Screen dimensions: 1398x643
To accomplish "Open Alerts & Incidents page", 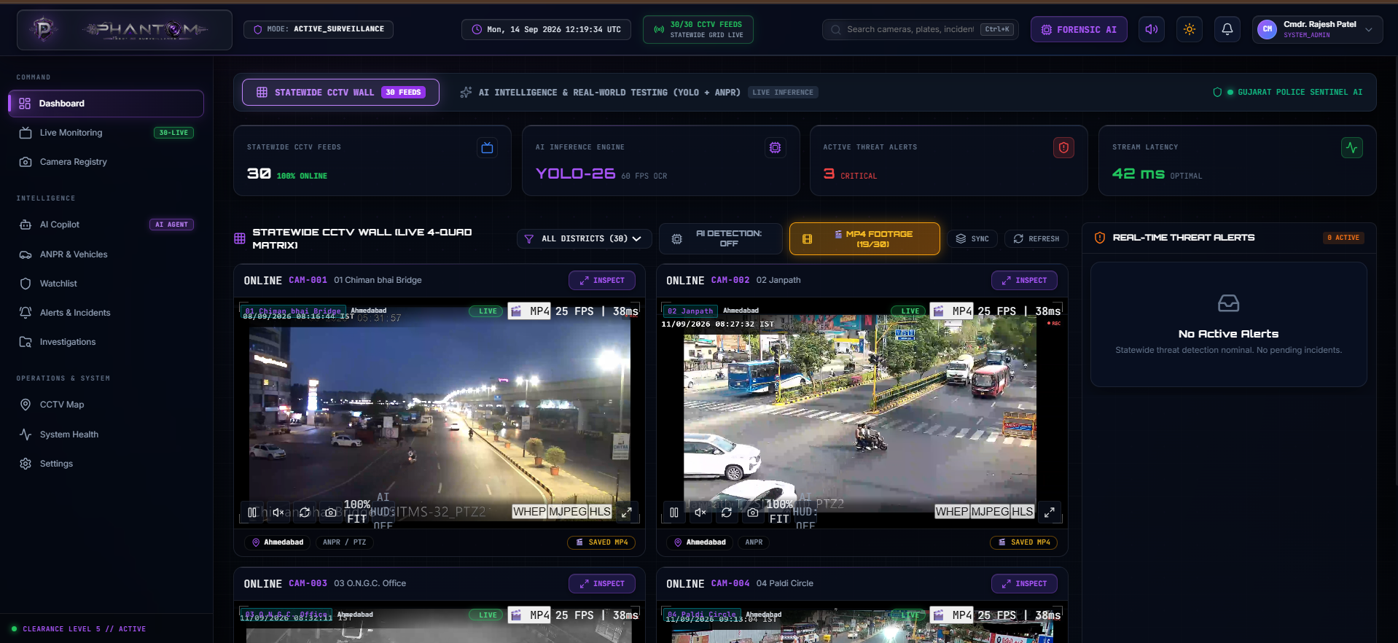I will (106, 313).
